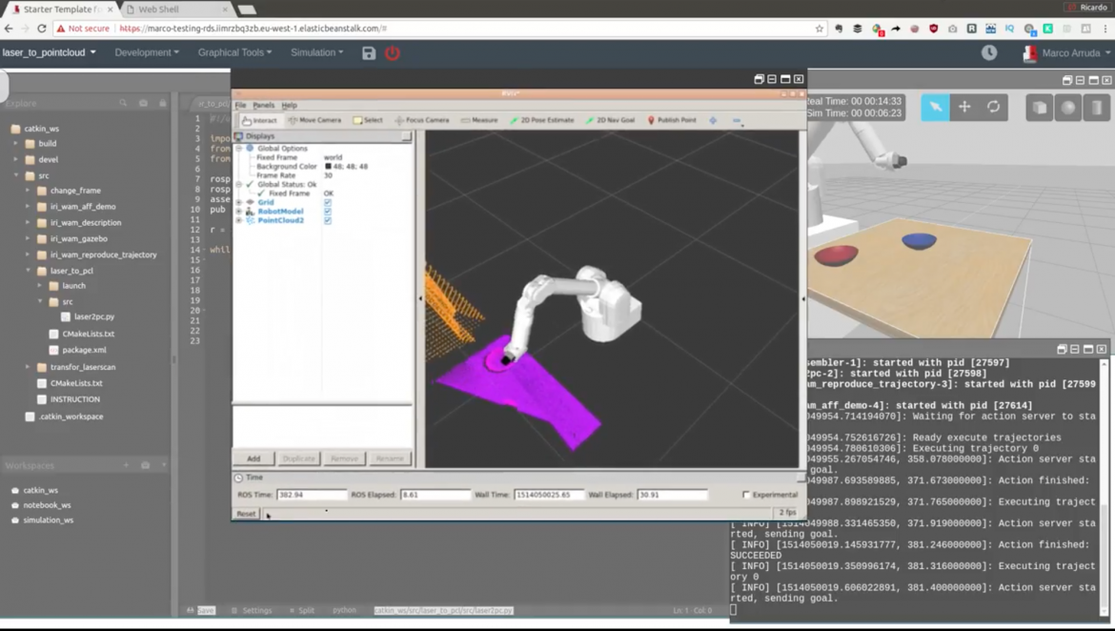
Task: Click the Add button in Displays panel
Action: pos(253,458)
